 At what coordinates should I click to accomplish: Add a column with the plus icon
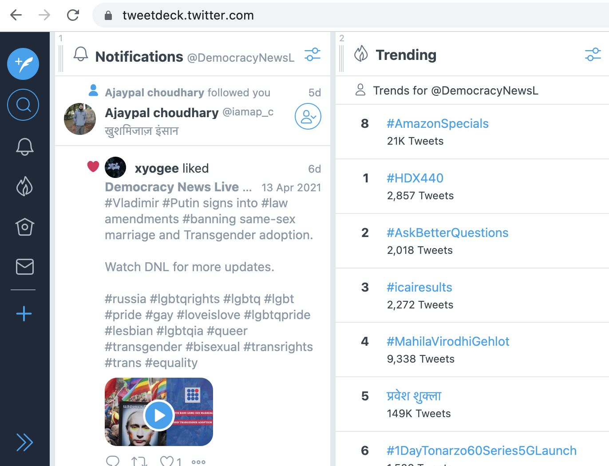(x=24, y=314)
